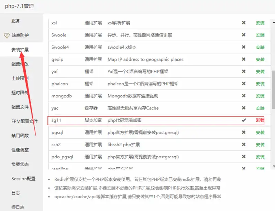Select the 禁用函数 menu item
Image resolution: width=275 pixels, height=211 pixels.
pos(20,136)
